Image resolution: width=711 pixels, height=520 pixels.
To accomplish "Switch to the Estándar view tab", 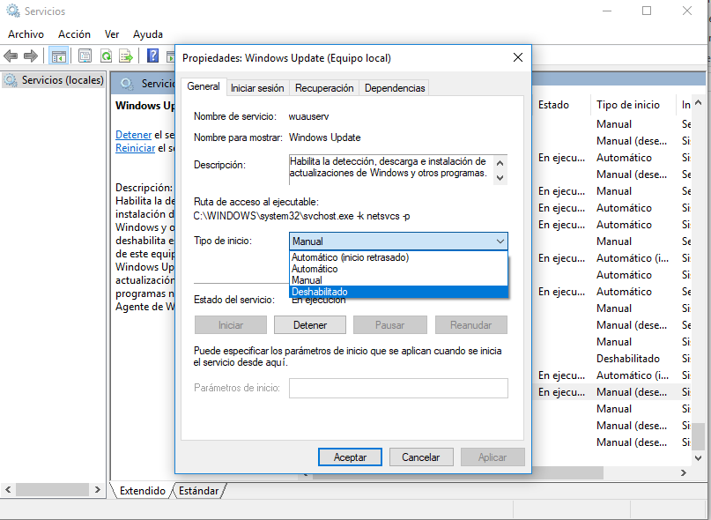I will click(198, 491).
